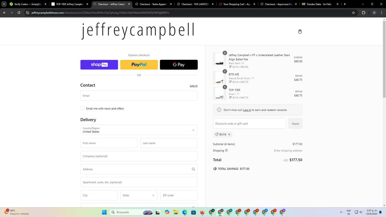Click the TOP-TIER silver shoe thumbnail
The image size is (386, 217).
pos(220,93)
